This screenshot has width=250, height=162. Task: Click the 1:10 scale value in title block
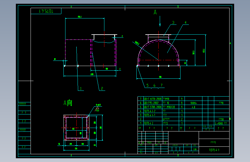pos(195,149)
